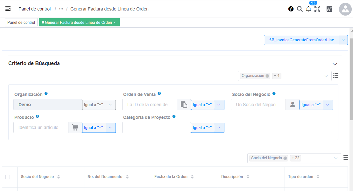This screenshot has width=353, height=191.
Task: Click the shopping cart icon for Producto lookup
Action: tap(75, 127)
